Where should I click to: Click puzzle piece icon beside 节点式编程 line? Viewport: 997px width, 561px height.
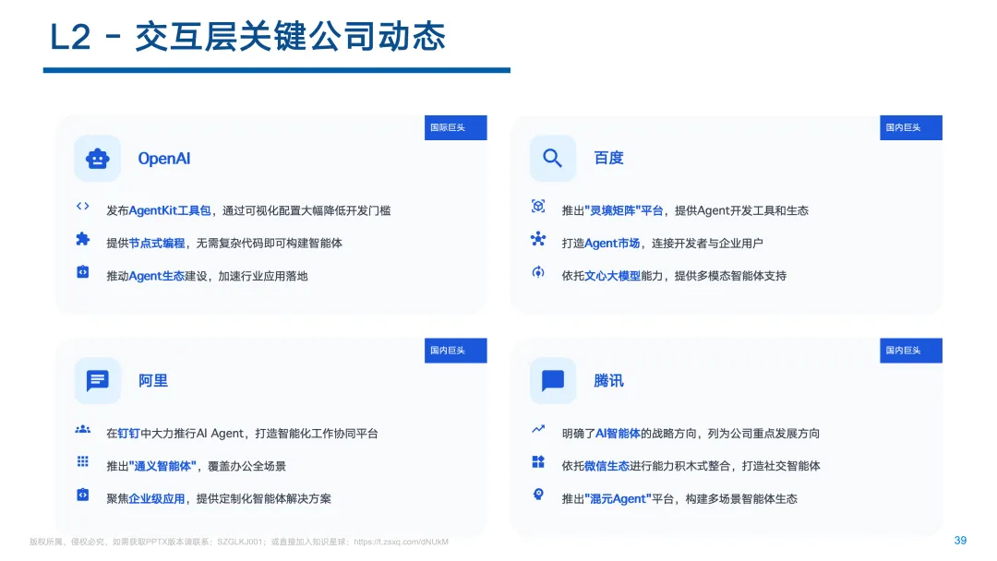pos(83,239)
